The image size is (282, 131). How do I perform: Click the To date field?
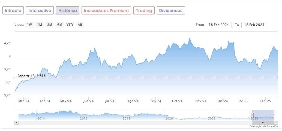(x=254, y=25)
